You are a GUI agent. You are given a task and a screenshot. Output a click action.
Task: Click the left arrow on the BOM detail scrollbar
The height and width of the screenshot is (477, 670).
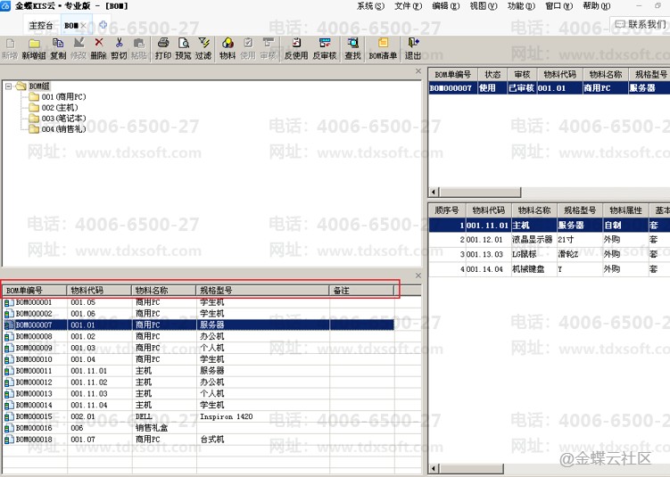click(x=434, y=468)
